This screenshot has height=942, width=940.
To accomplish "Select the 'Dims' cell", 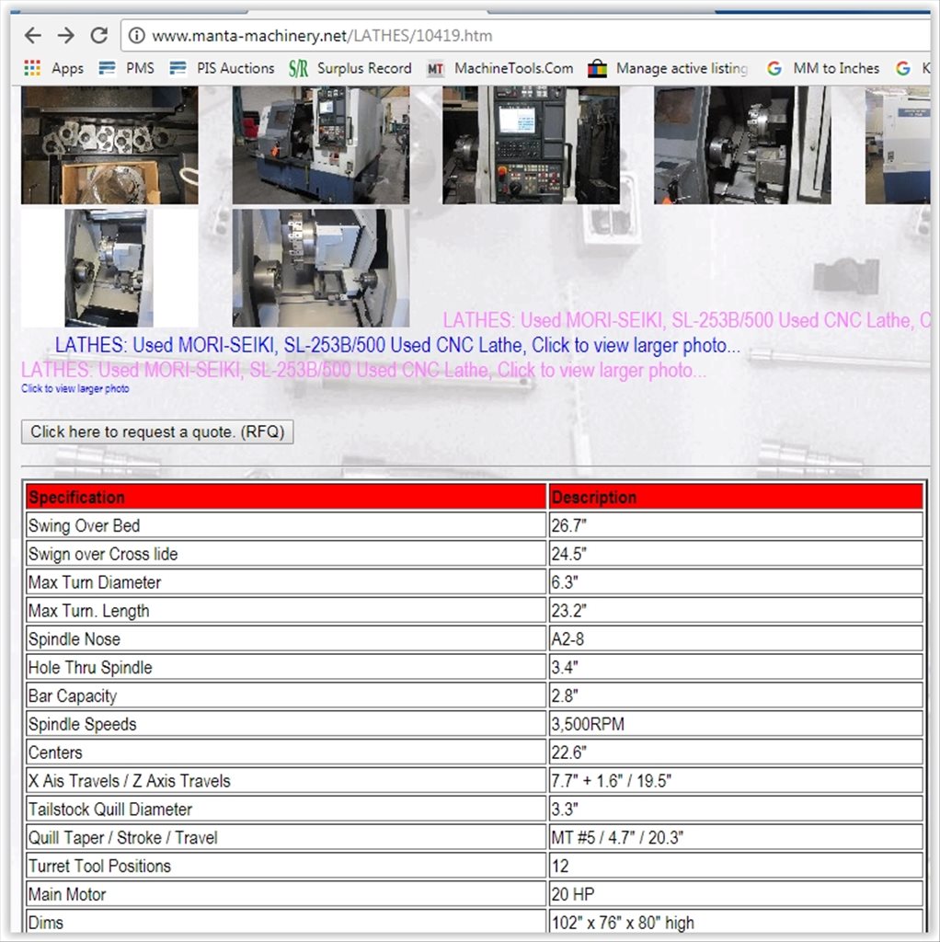I will (286, 922).
